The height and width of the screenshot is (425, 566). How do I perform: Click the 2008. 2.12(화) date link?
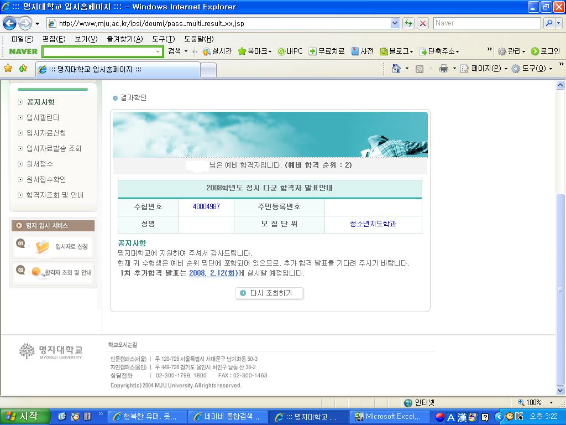coord(213,273)
